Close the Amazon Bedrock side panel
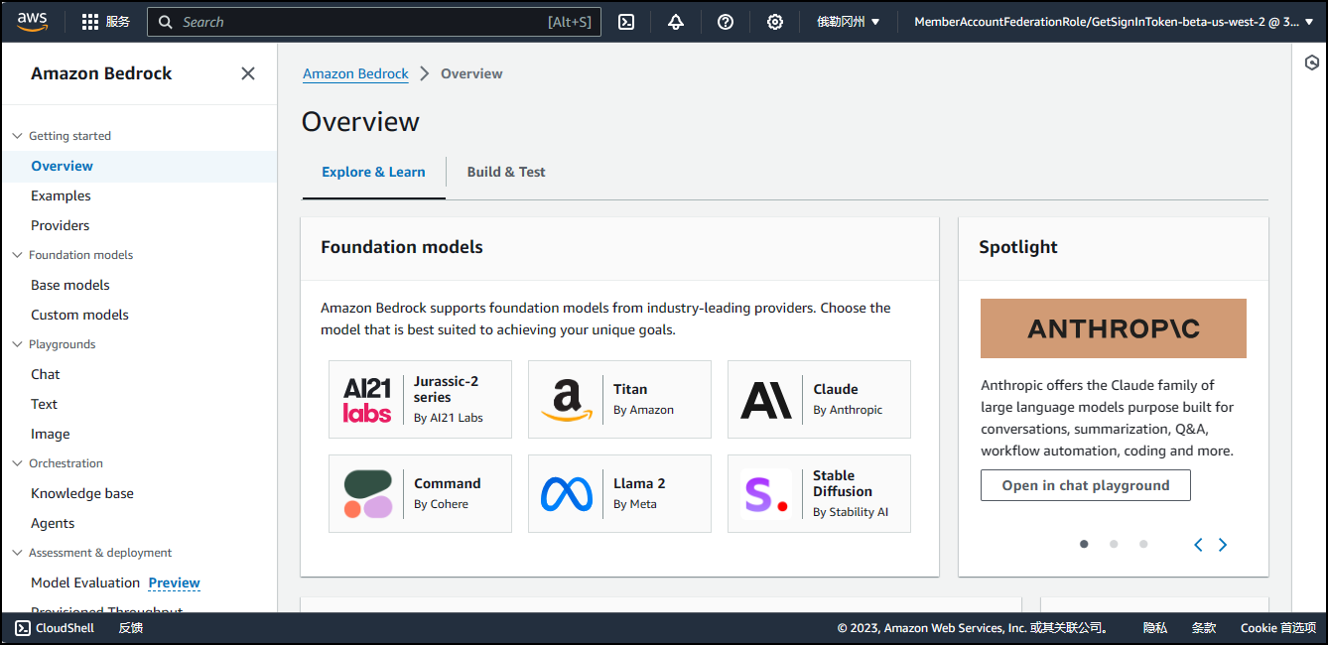The height and width of the screenshot is (645, 1328). pos(248,73)
